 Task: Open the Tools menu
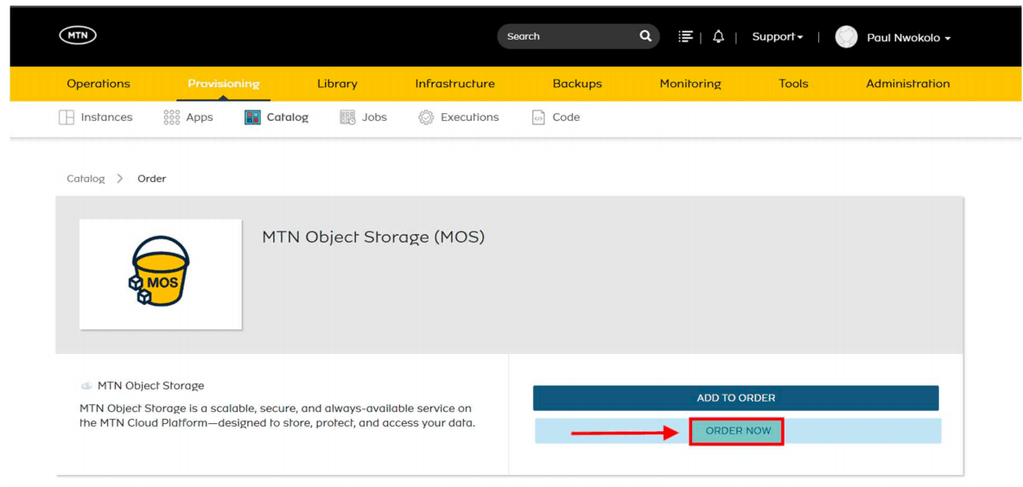(x=793, y=84)
